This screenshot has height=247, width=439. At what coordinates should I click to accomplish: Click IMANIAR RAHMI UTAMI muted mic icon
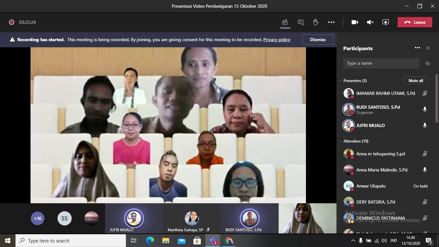[x=425, y=93]
